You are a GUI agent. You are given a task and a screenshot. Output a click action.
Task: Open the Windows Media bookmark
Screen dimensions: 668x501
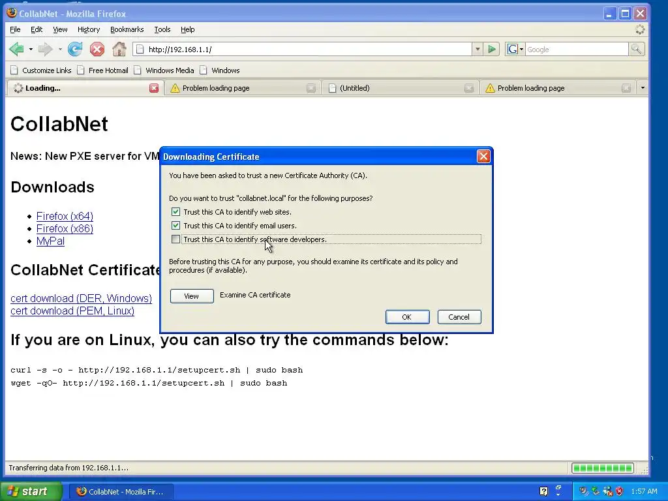tap(164, 70)
